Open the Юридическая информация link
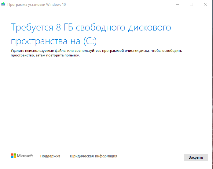Image resolution: width=213 pixels, height=169 pixels. point(94,156)
